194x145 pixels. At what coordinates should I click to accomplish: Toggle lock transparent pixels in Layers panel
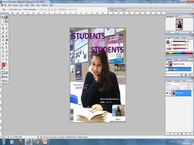coord(171,88)
